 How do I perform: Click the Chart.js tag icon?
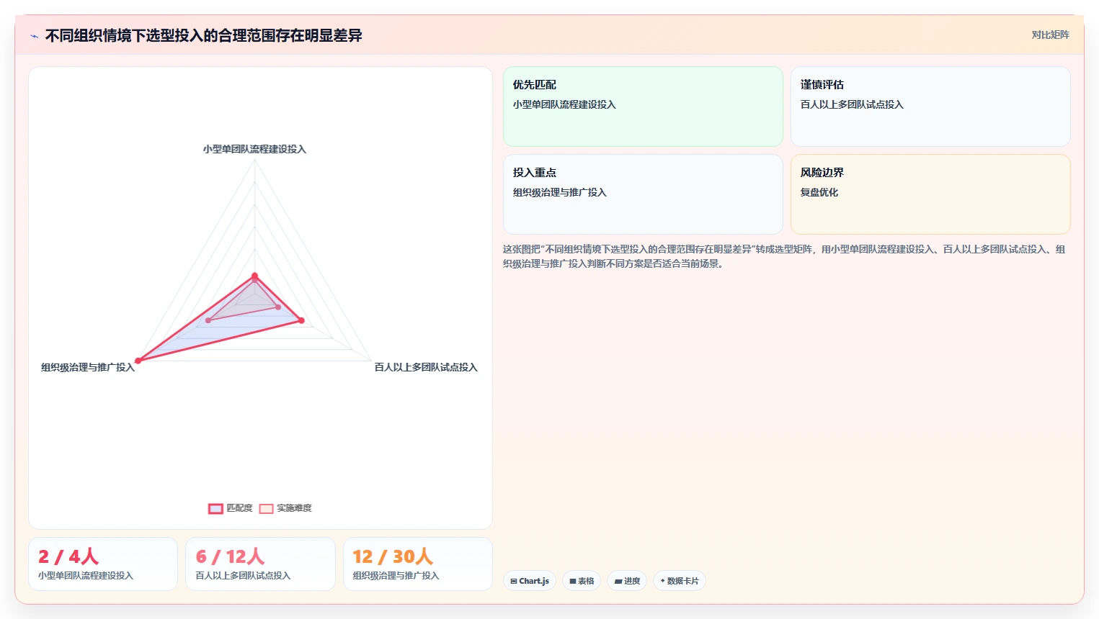click(x=514, y=582)
